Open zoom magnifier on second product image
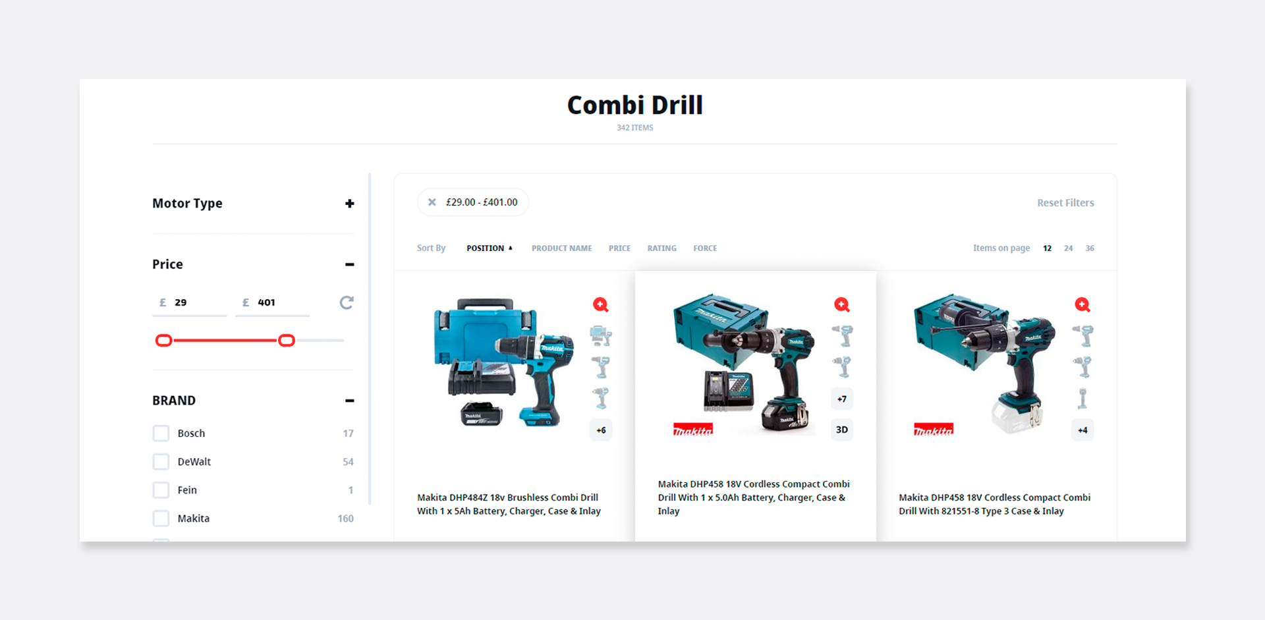Image resolution: width=1265 pixels, height=620 pixels. pos(841,304)
